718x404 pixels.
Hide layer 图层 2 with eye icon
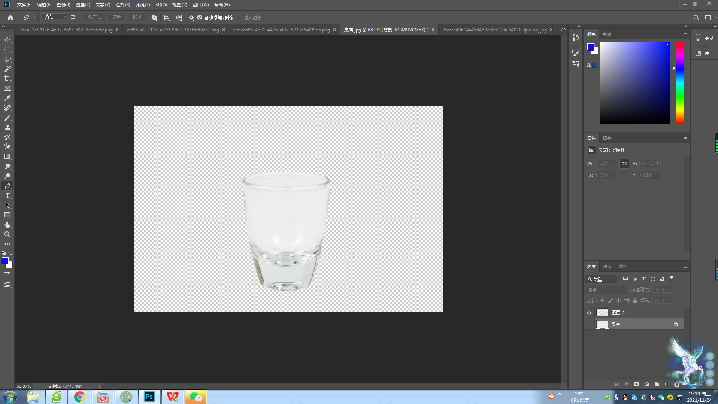coord(589,313)
